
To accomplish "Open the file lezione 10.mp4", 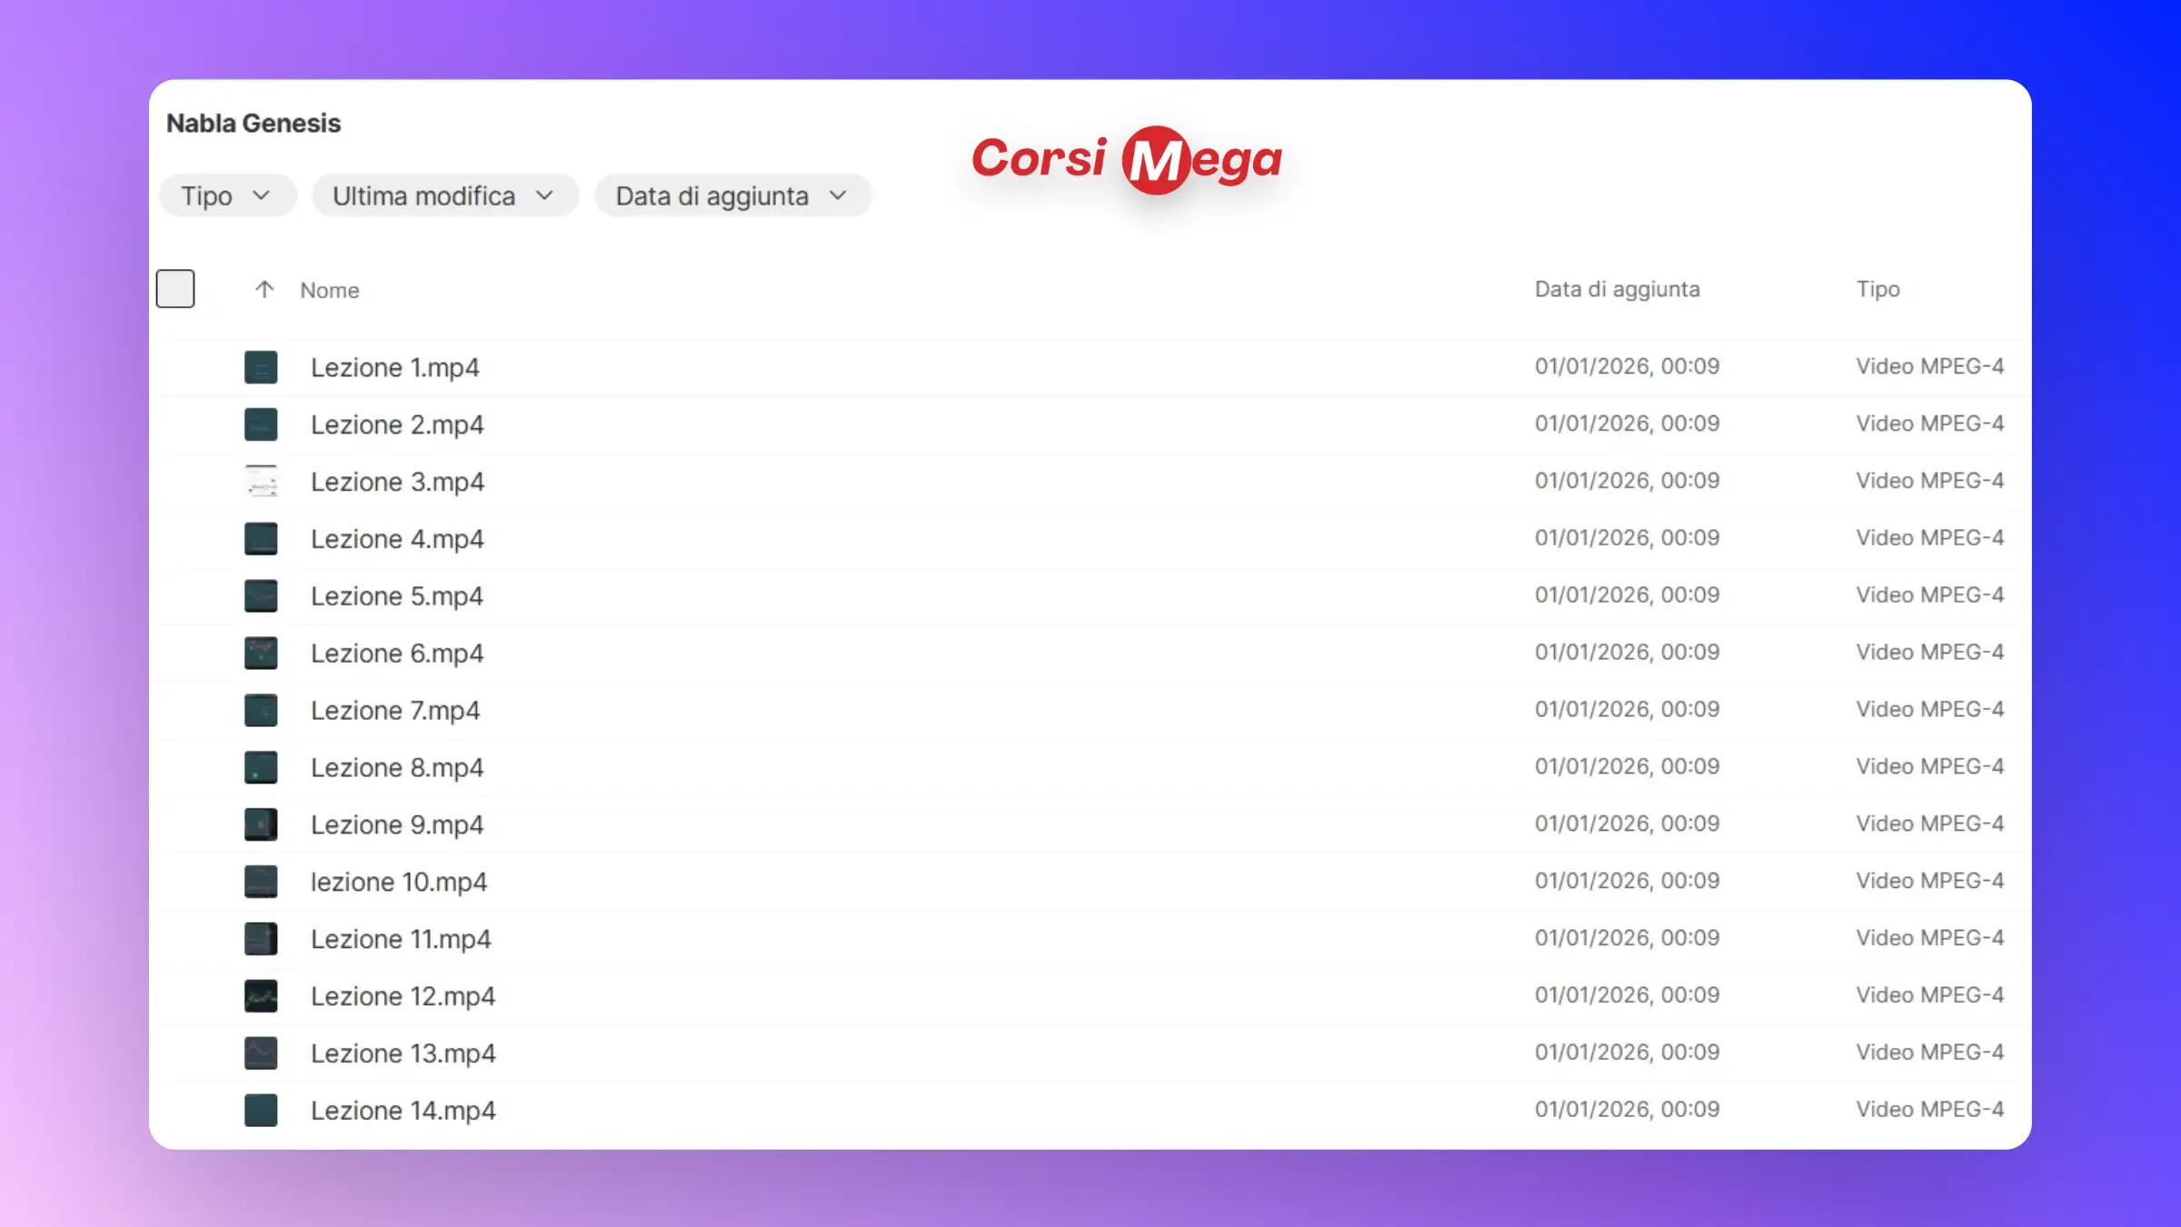I will [399, 882].
